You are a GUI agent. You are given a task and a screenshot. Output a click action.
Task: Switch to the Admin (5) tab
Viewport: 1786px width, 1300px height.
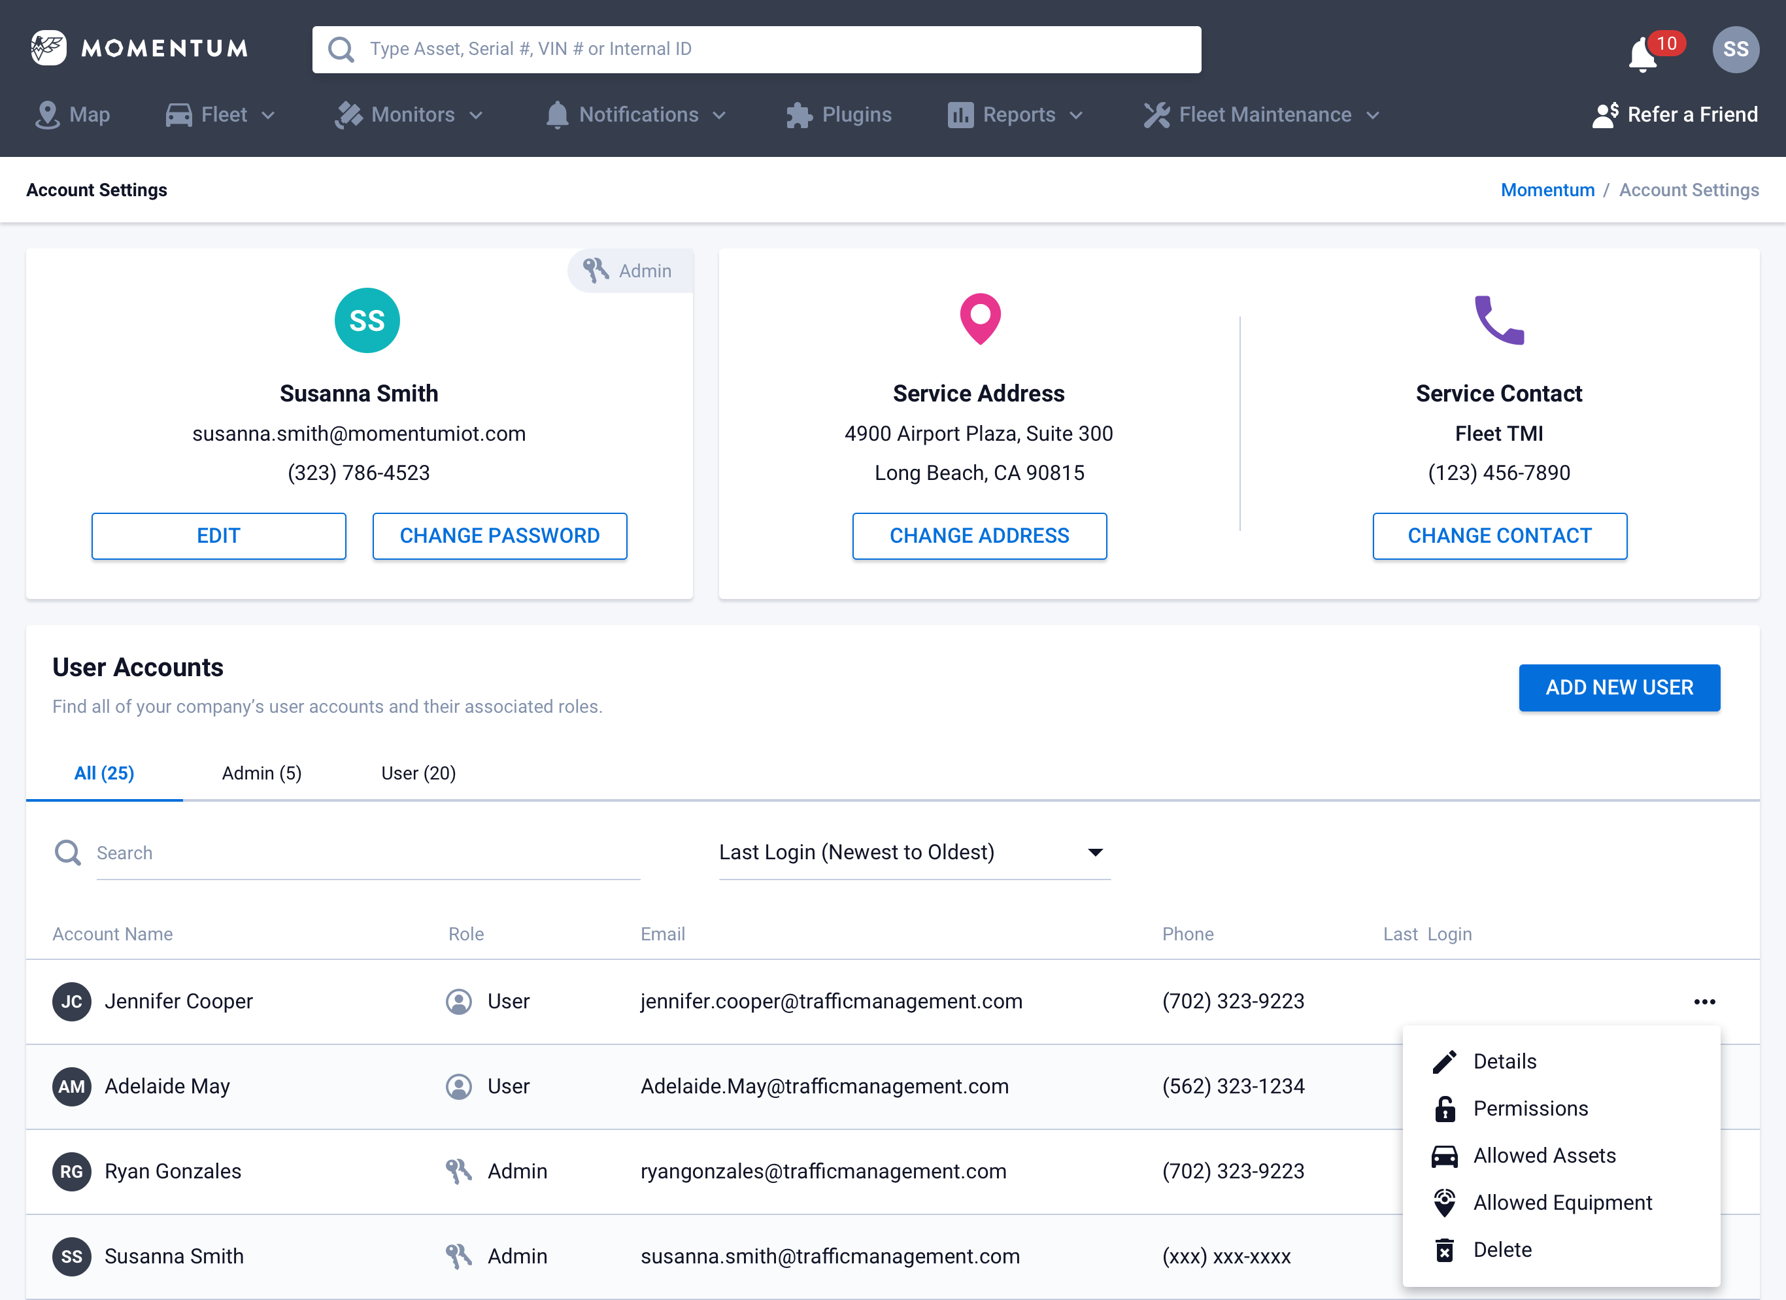[x=261, y=773]
